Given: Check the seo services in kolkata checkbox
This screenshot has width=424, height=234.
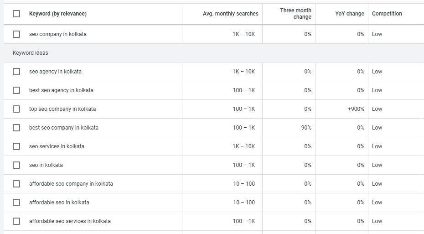Looking at the screenshot, I should click(x=16, y=146).
